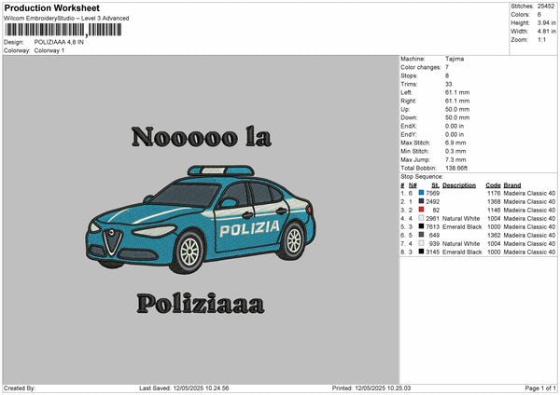Click the 'N#' column header
Image resolution: width=560 pixels, height=395 pixels.
click(413, 185)
